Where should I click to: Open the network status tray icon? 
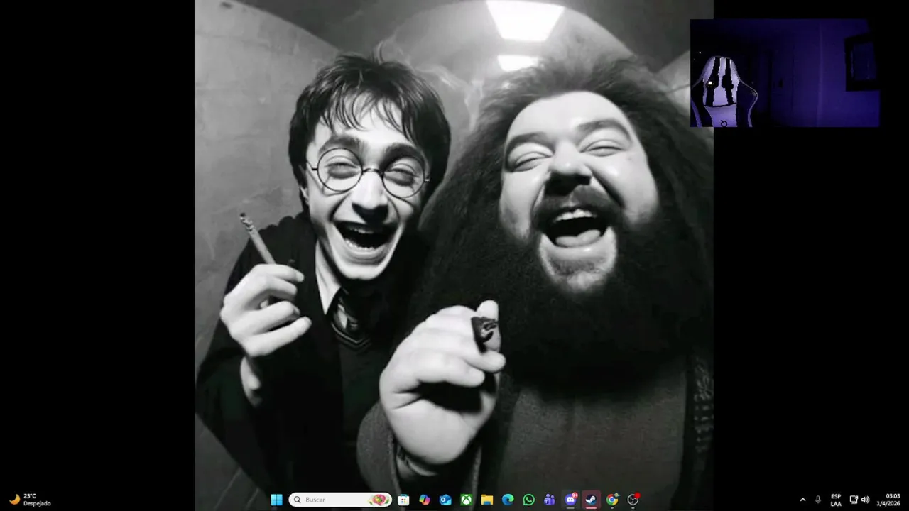(x=854, y=500)
